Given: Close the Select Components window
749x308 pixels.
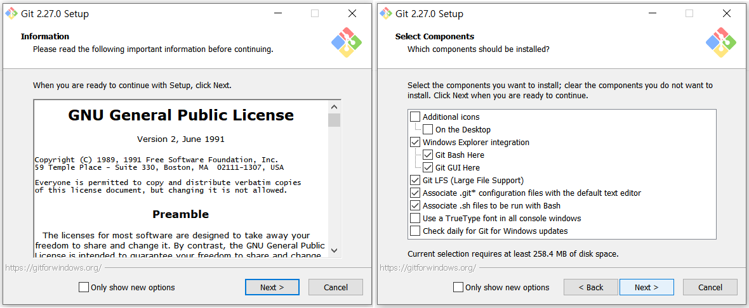Looking at the screenshot, I should [727, 13].
